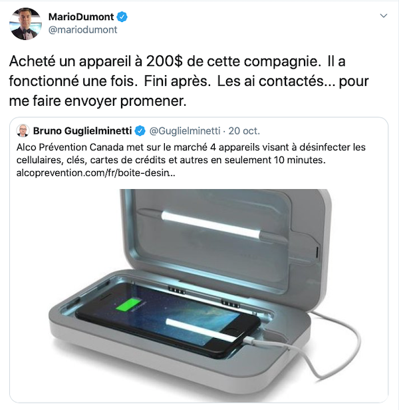Click the verified badge next to Bruno Guglielminetti
The height and width of the screenshot is (410, 399).
click(x=140, y=130)
